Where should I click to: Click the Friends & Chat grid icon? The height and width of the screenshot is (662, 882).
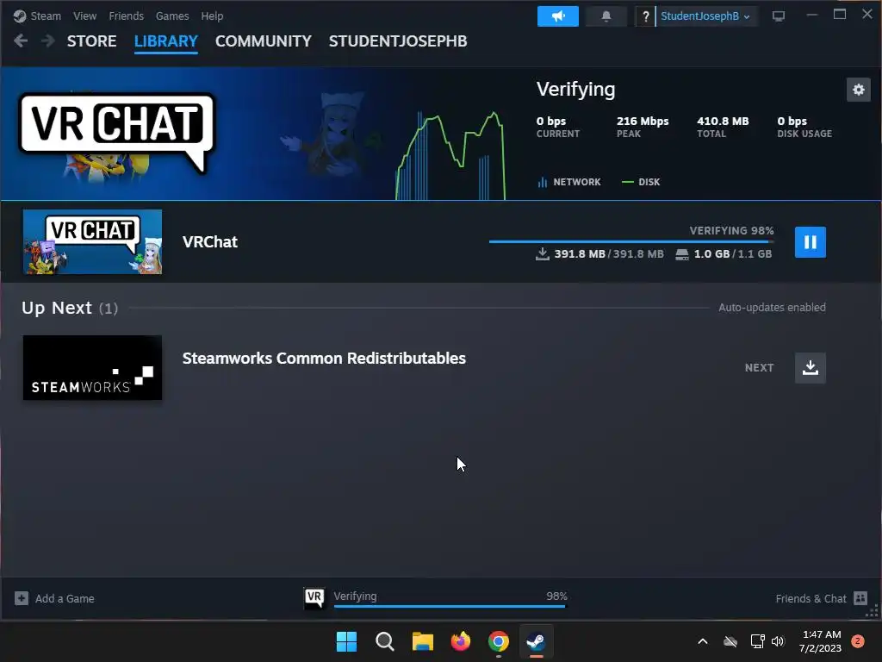tap(860, 598)
